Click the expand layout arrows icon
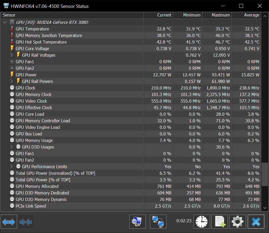Image resolution: width=269 pixels, height=233 pixels. pyautogui.click(x=9, y=222)
